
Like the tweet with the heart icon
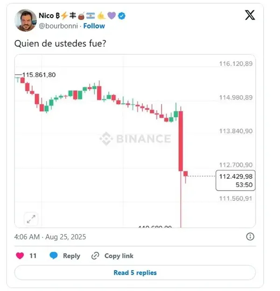click(x=20, y=256)
